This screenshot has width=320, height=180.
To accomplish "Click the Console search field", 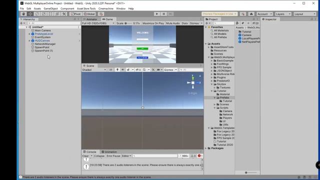I will 155,156.
